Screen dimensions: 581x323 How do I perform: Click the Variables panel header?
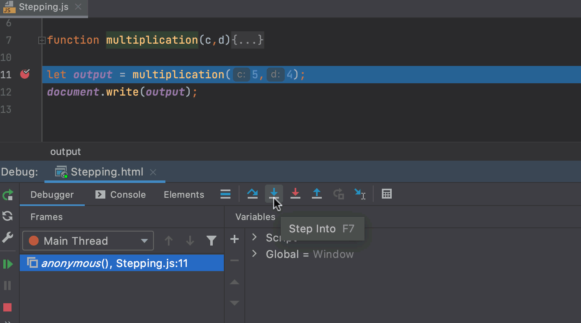pyautogui.click(x=255, y=217)
